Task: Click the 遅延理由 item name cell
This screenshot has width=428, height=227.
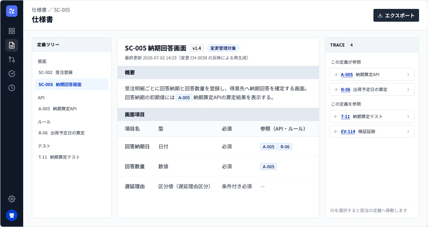Action: (134, 186)
